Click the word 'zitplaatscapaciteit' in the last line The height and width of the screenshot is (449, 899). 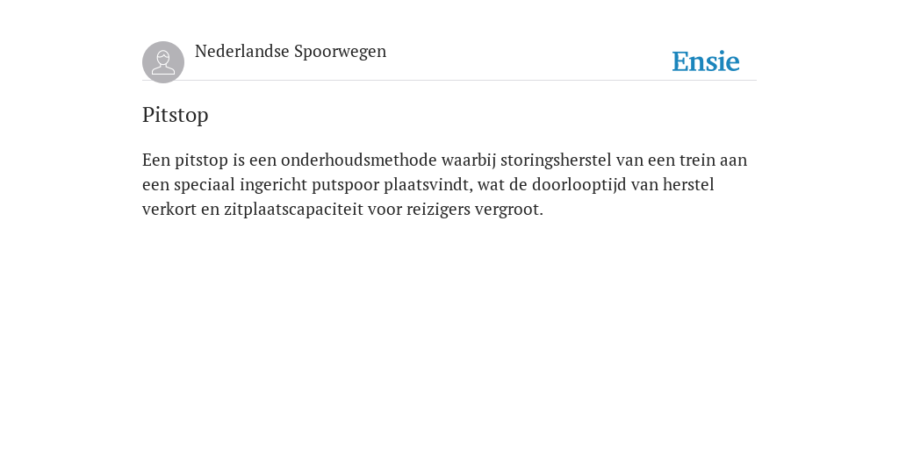click(x=293, y=210)
